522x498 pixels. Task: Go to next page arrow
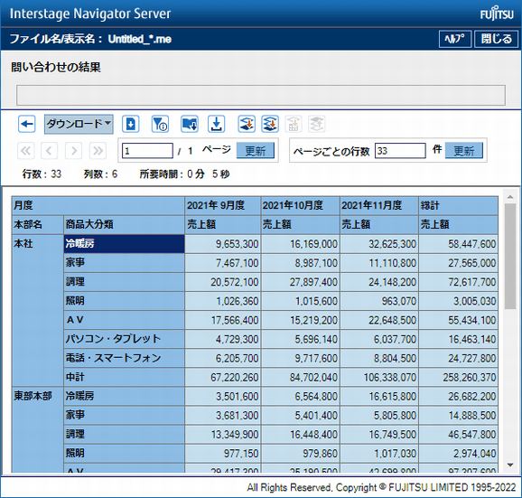pyautogui.click(x=73, y=151)
